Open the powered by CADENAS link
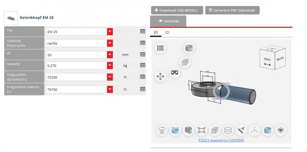 pyautogui.click(x=221, y=140)
